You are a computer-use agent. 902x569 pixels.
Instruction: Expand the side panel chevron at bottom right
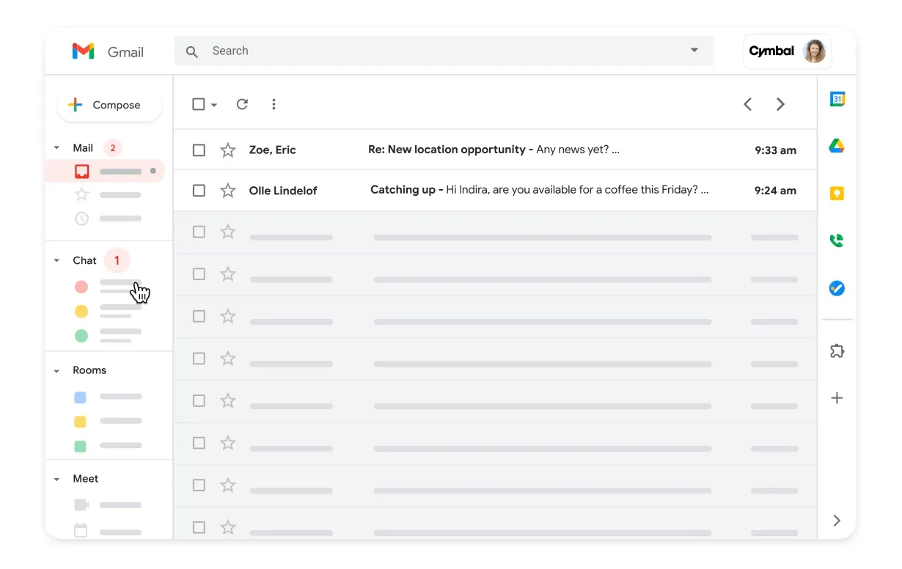click(837, 521)
